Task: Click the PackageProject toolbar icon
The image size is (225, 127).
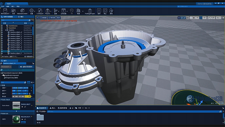Action: [90, 11]
